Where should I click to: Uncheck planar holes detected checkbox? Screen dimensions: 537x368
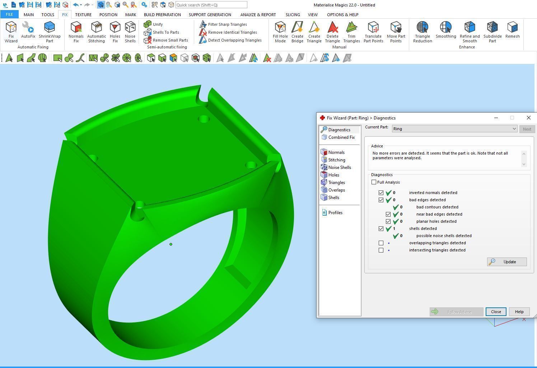click(x=388, y=221)
